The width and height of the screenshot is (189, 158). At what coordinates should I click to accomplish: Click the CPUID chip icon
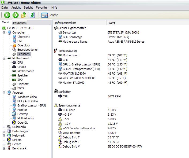(x=14, y=67)
